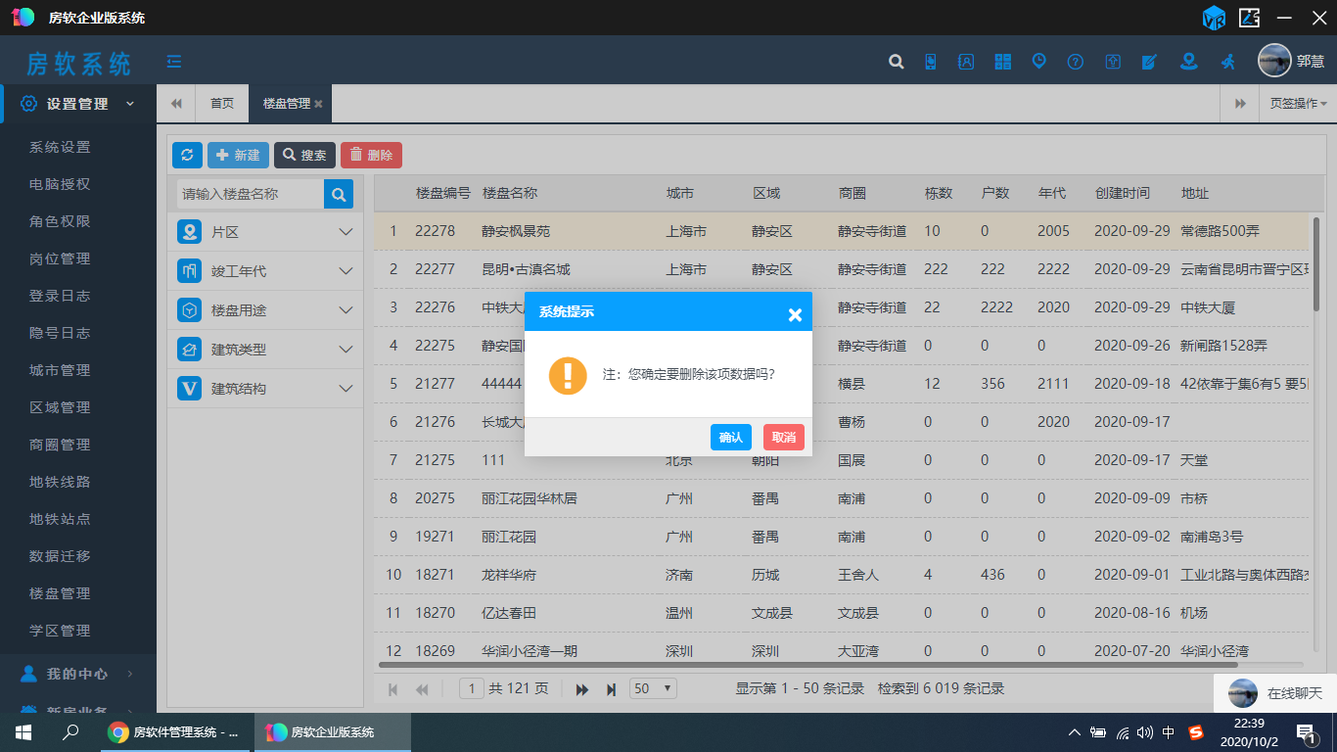Viewport: 1337px width, 752px height.
Task: Click the screen capture icon in title bar
Action: (x=1249, y=17)
